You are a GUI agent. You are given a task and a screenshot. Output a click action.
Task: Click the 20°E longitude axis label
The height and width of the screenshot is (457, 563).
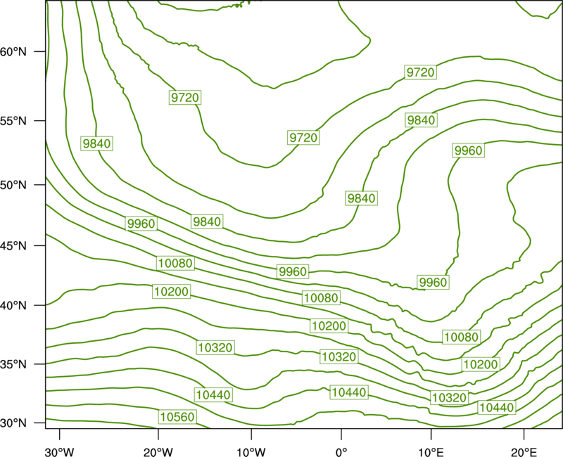point(524,452)
